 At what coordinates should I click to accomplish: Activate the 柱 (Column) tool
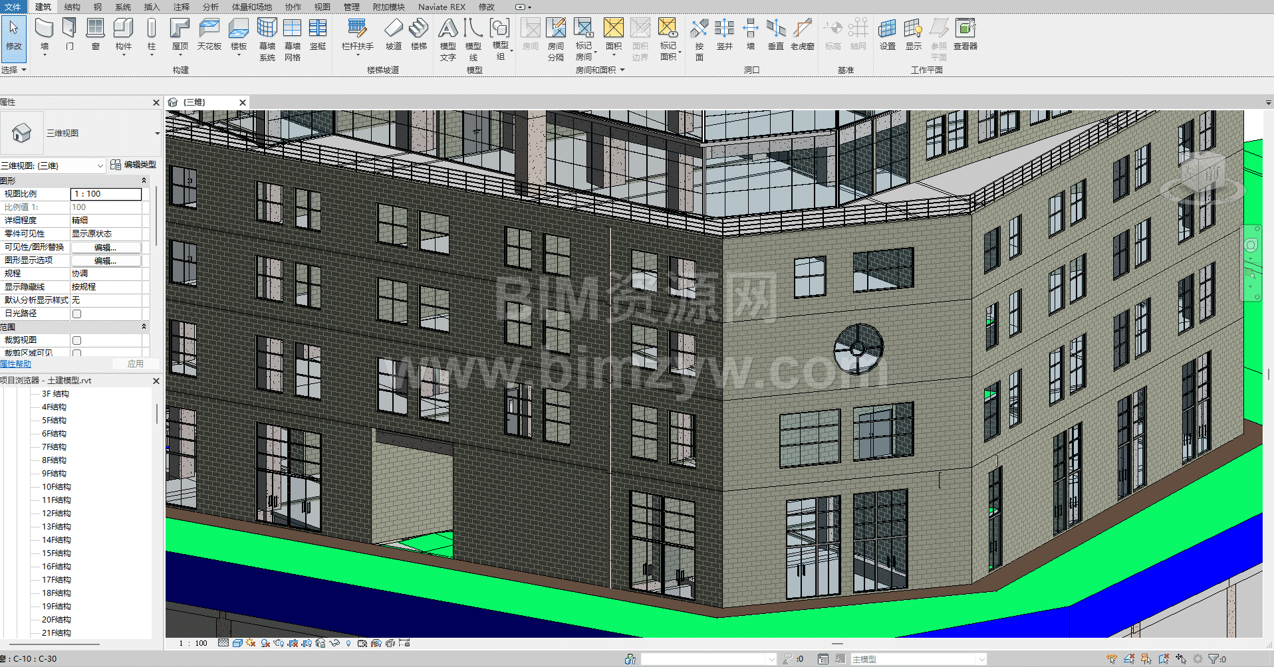[152, 35]
